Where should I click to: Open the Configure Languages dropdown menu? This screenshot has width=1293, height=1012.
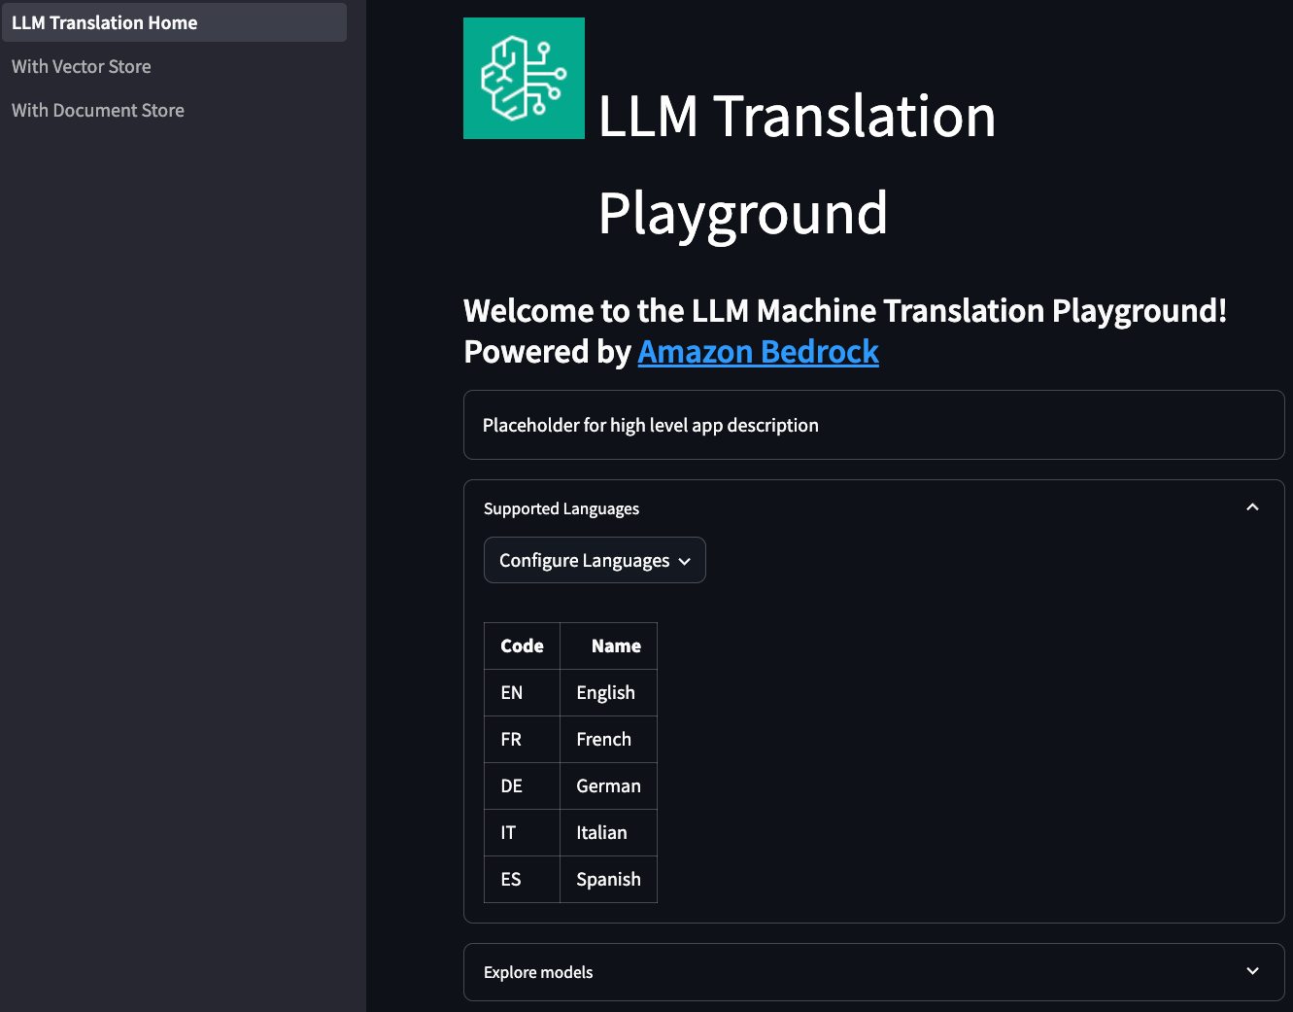pos(595,560)
